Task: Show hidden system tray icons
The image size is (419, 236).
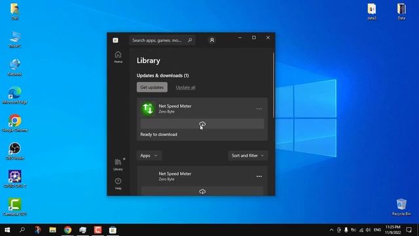Action: tap(331, 230)
